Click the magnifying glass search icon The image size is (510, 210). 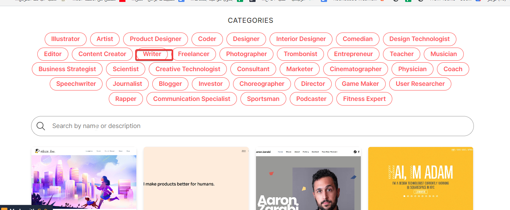coord(41,126)
